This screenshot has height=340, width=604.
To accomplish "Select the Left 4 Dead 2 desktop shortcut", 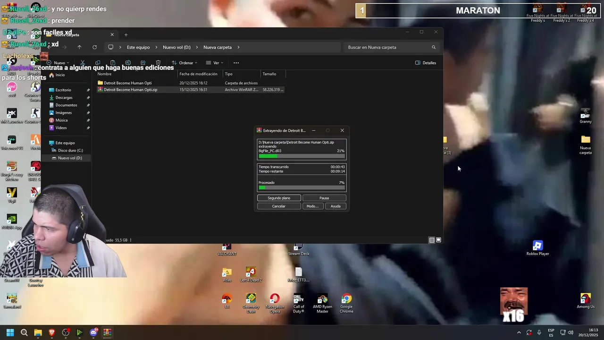I will 251,275.
